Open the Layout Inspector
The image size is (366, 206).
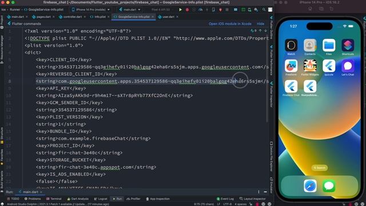coord(252,199)
